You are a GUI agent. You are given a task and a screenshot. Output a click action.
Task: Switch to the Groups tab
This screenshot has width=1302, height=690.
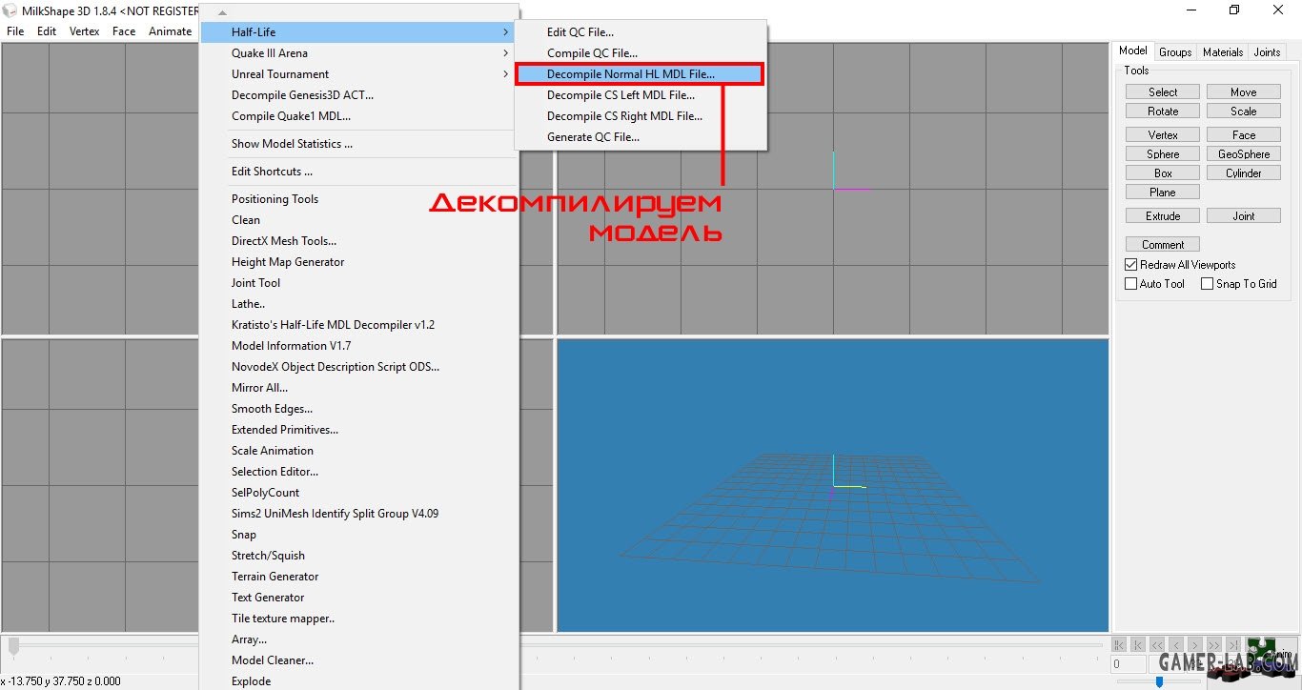point(1175,52)
